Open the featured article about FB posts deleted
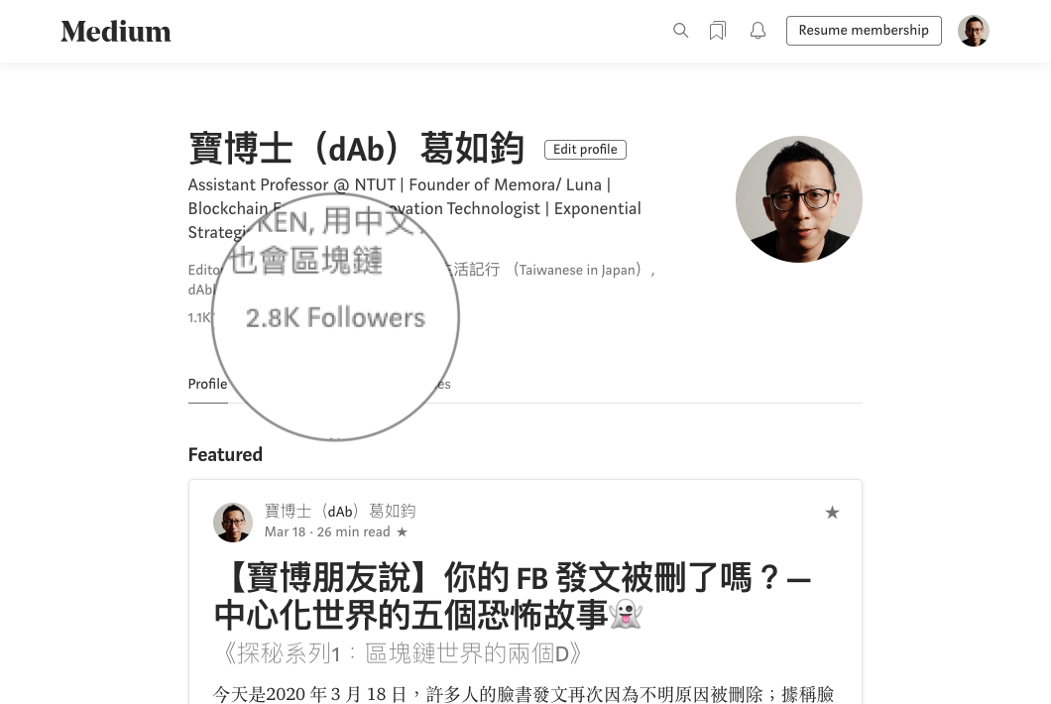 [x=513, y=596]
